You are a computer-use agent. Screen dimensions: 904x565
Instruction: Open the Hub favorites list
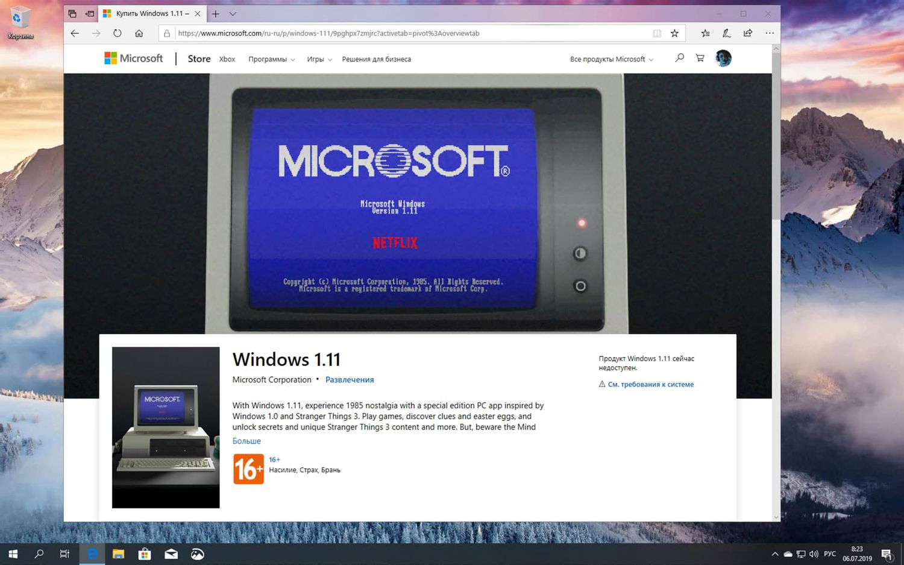pos(704,33)
